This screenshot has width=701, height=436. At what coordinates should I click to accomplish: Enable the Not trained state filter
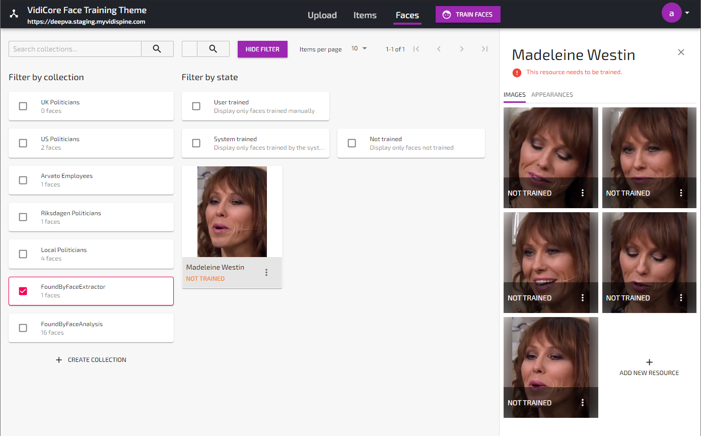pyautogui.click(x=352, y=143)
